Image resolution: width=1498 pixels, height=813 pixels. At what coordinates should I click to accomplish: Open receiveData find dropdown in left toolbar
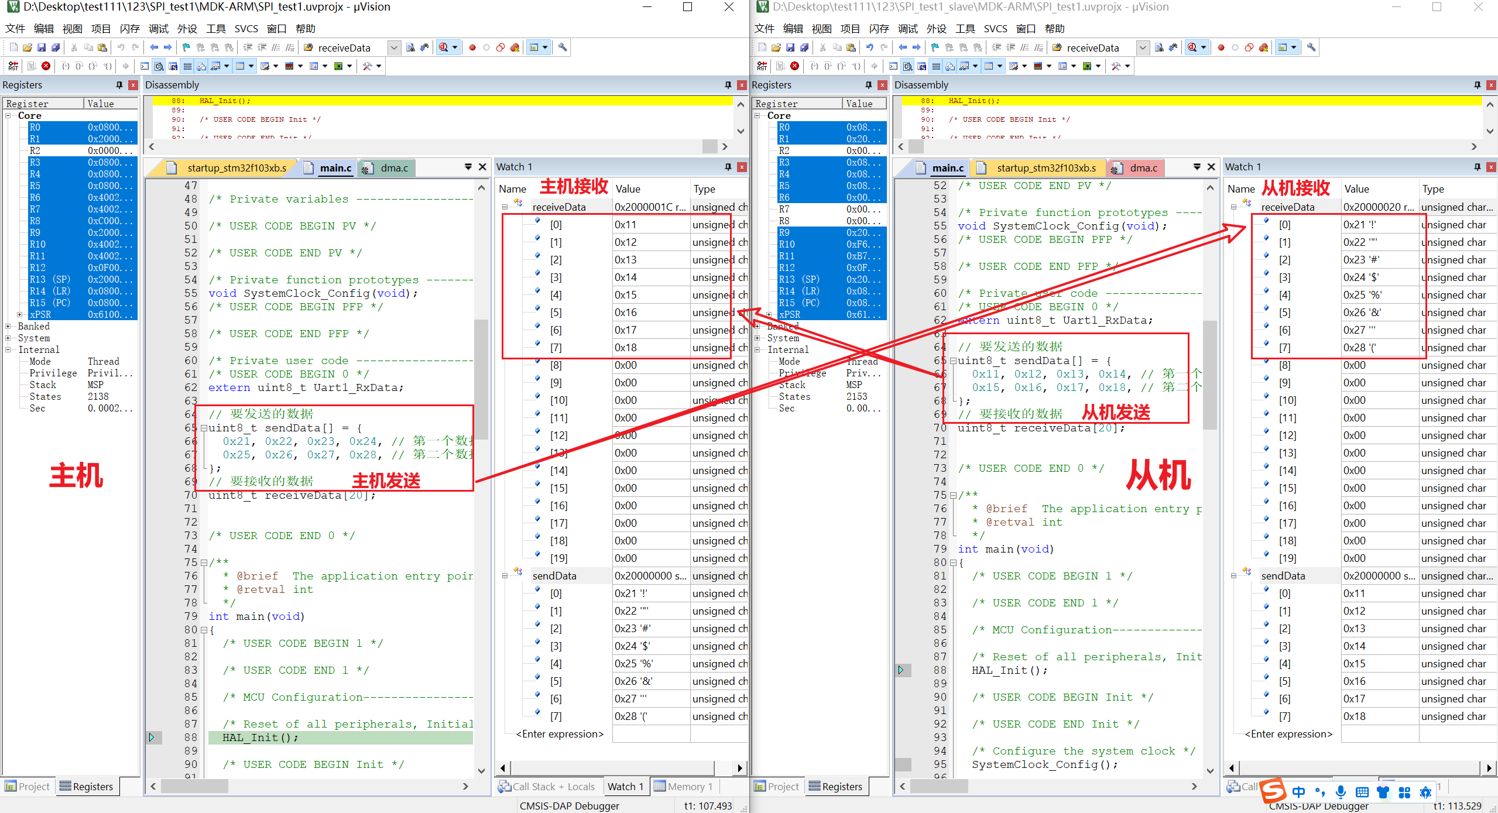(x=395, y=47)
